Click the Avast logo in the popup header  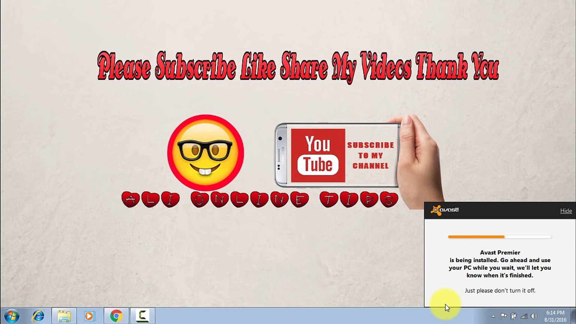pos(445,210)
